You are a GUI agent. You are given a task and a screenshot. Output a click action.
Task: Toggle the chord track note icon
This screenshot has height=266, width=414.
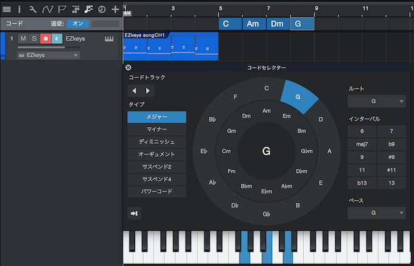pyautogui.click(x=88, y=10)
